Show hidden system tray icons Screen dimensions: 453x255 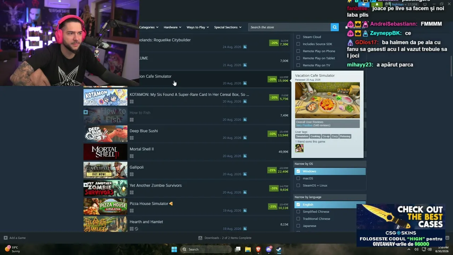pyautogui.click(x=409, y=249)
